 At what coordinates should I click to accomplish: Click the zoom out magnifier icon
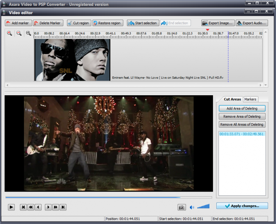point(19,33)
